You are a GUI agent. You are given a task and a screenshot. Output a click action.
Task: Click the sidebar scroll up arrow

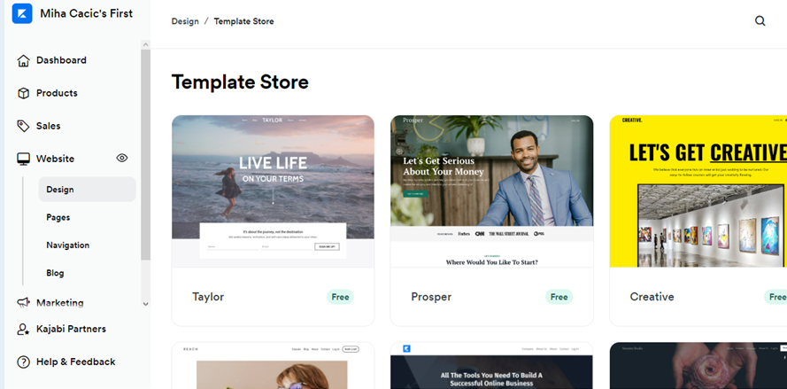pyautogui.click(x=145, y=44)
